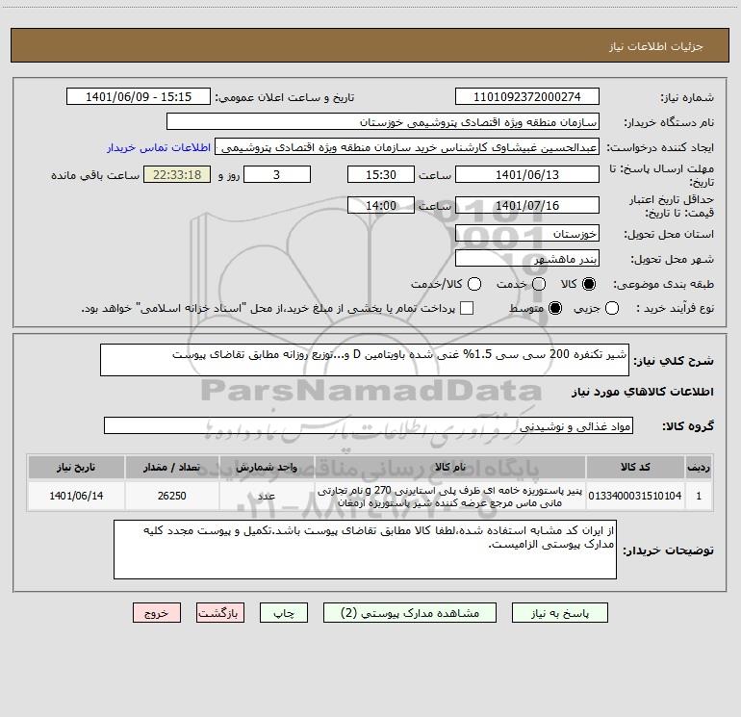Click the price validity time 14:00 field
The width and height of the screenshot is (741, 717).
pyautogui.click(x=381, y=205)
